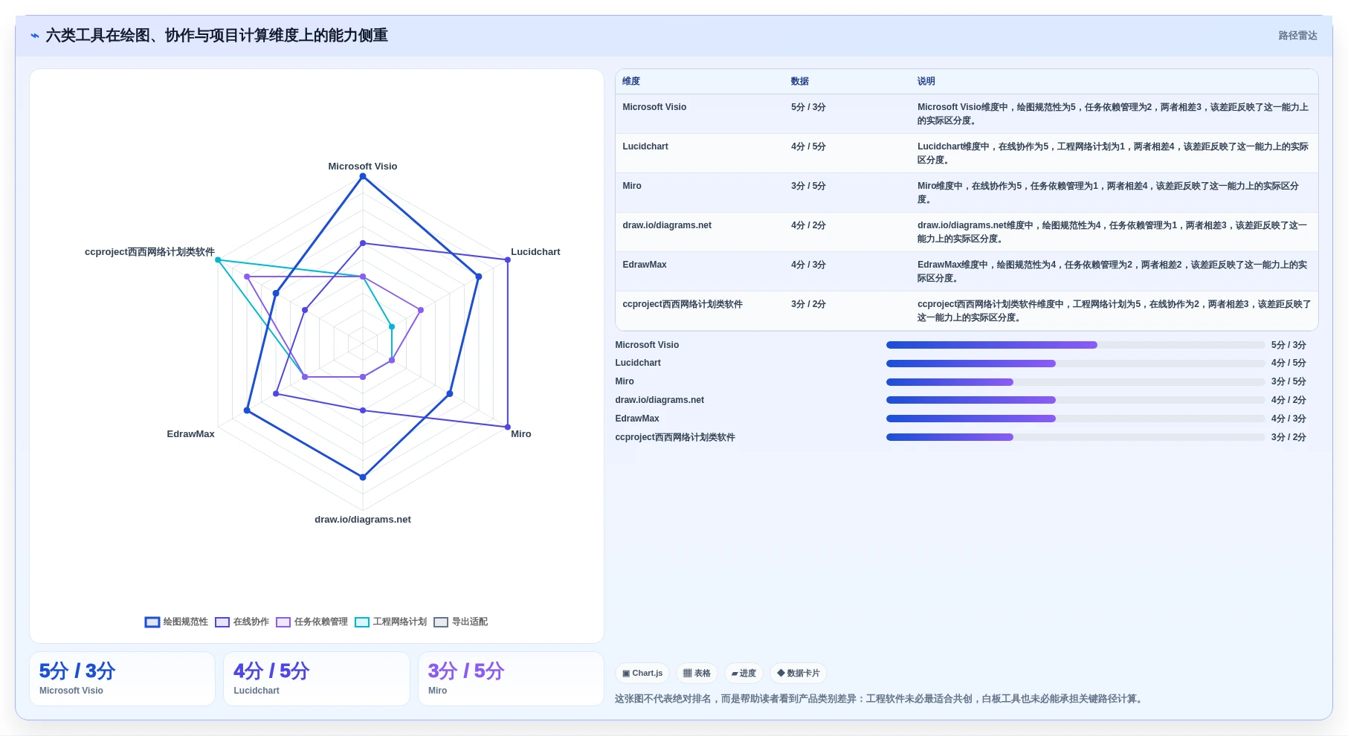This screenshot has height=736, width=1348.
Task: Toggle the 导出适配 legend swatch
Action: coord(441,622)
